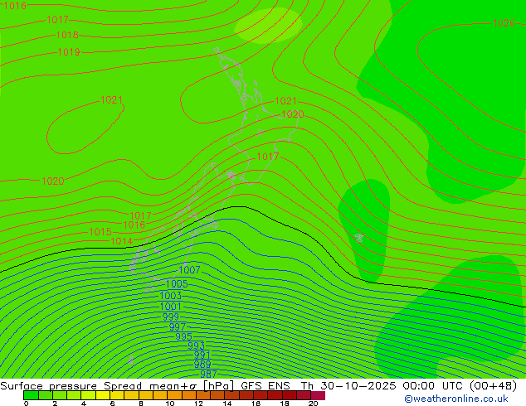This screenshot has height=406, width=526.
Task: Click the 1019 isobar label
Action: [x=69, y=52]
